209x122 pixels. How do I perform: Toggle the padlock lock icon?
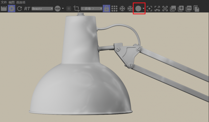tap(106, 9)
